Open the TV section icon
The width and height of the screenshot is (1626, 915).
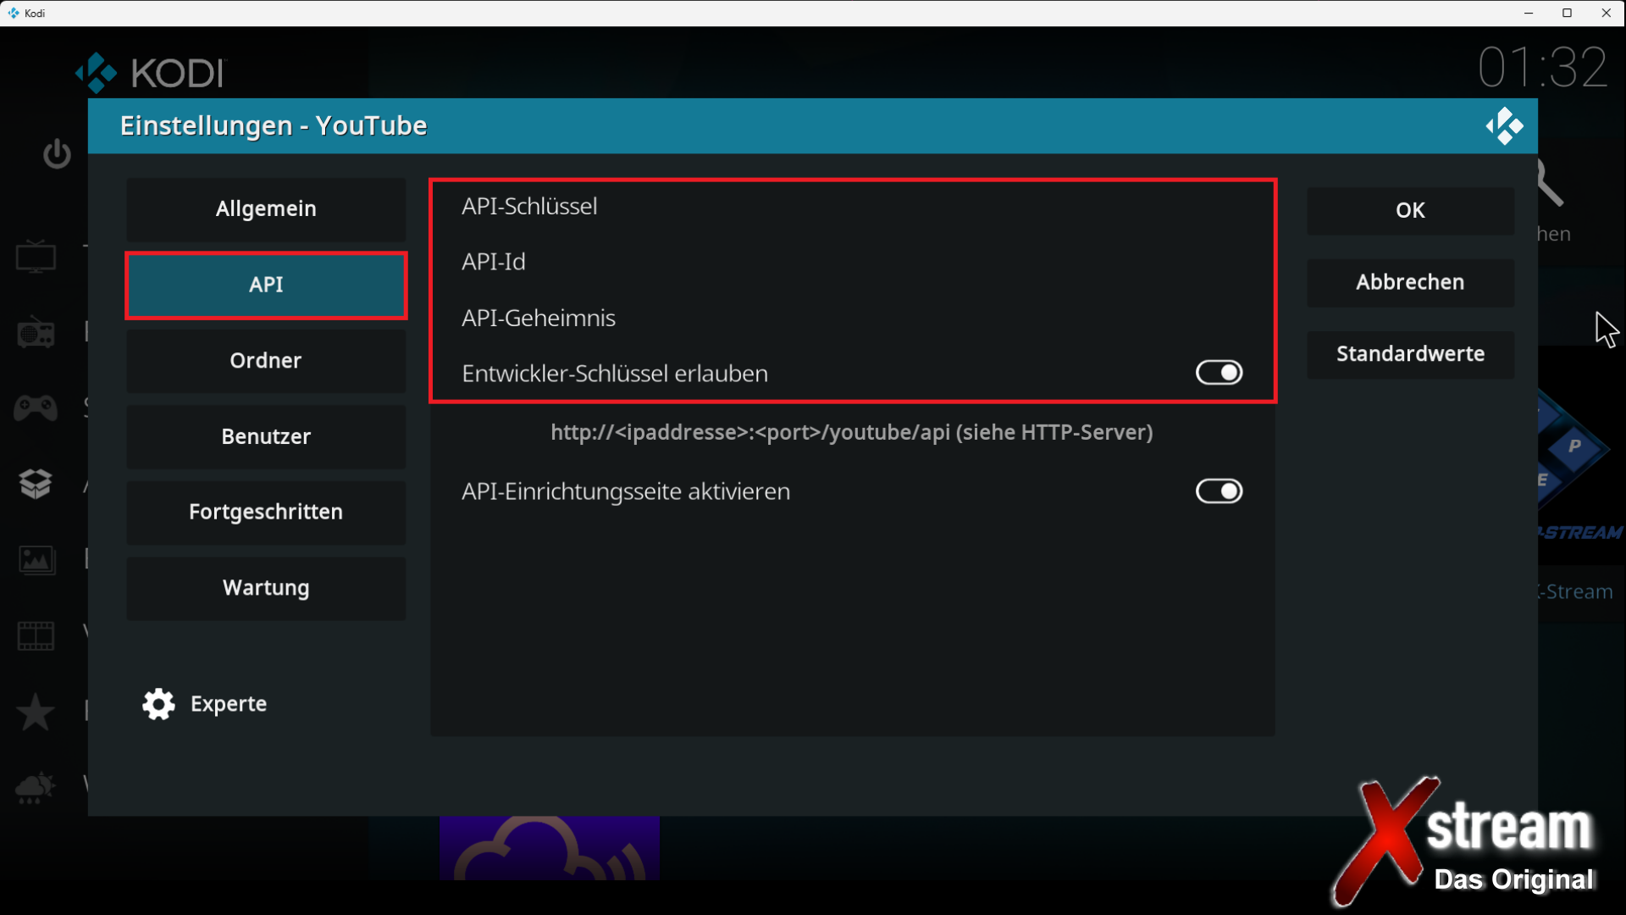36,256
